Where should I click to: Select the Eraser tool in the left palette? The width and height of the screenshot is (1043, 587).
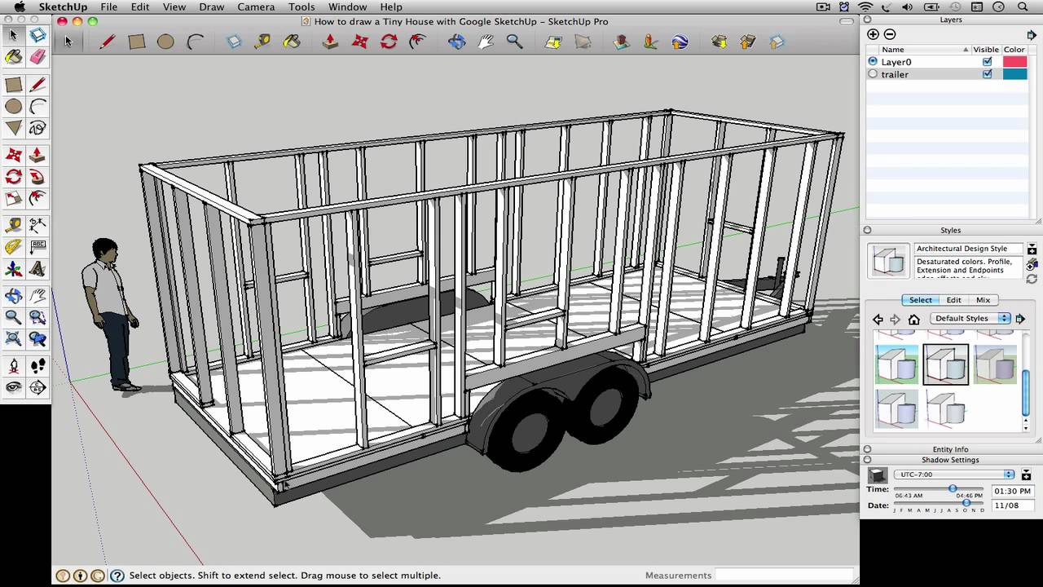coord(37,56)
